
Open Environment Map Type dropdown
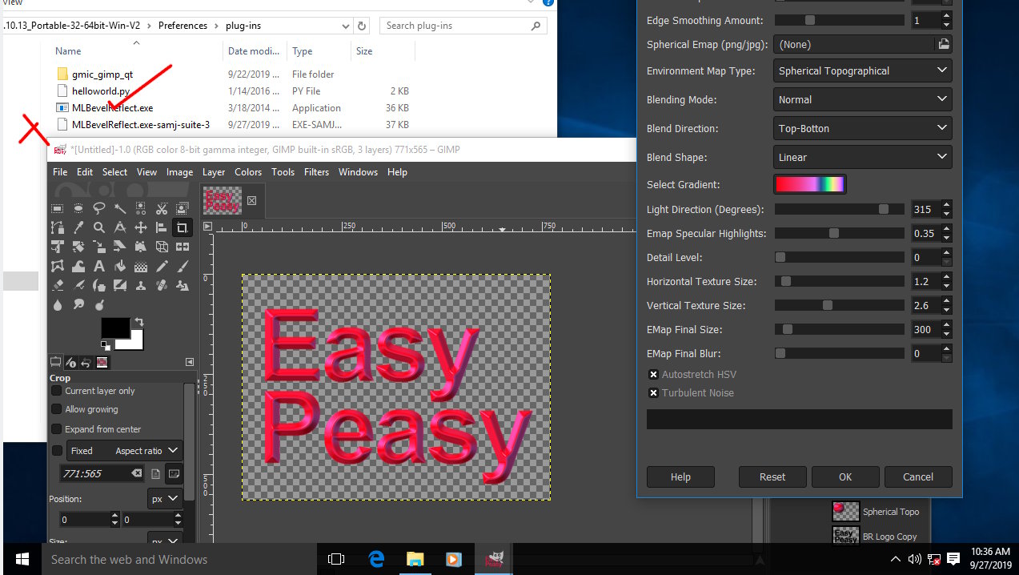click(862, 70)
